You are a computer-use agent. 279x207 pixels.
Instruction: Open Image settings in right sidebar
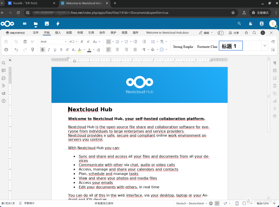275,78
